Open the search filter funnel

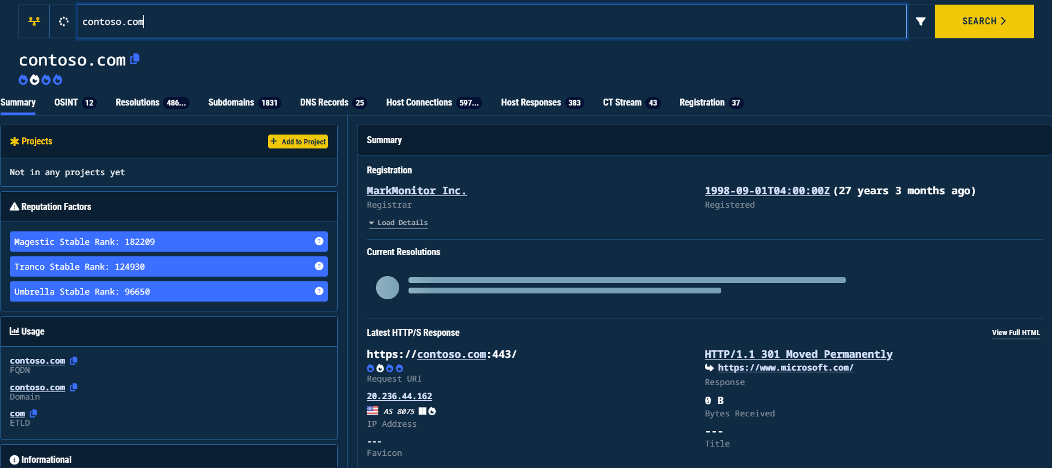920,21
